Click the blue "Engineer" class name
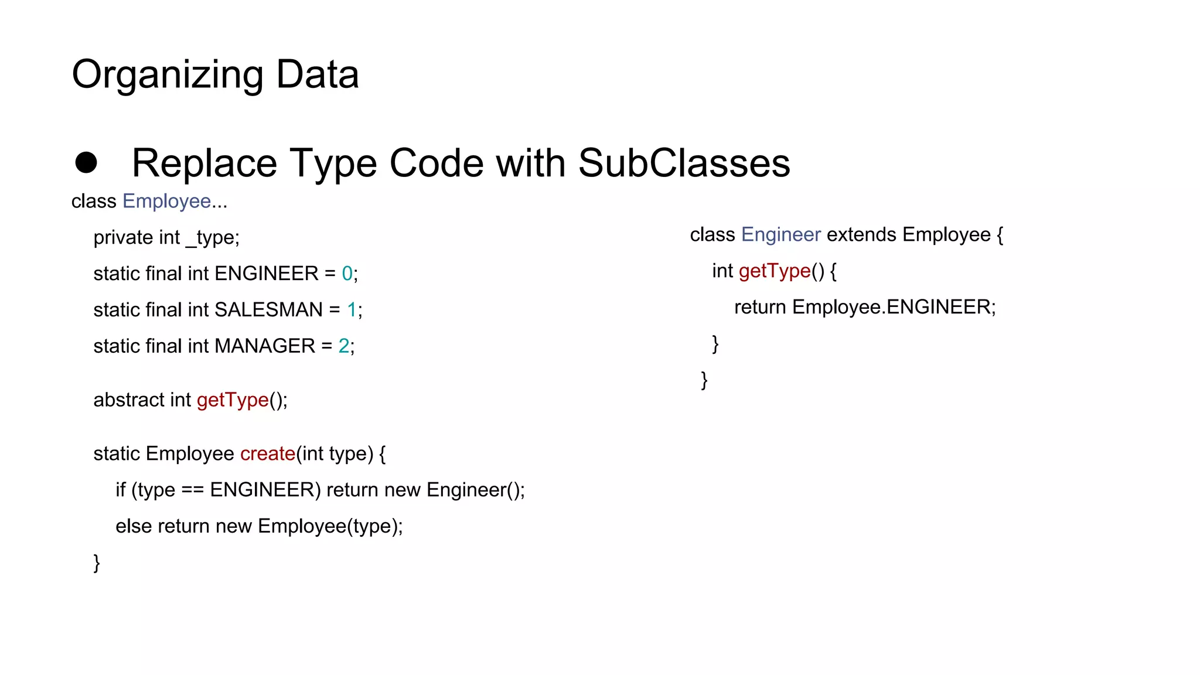The image size is (1200, 675). pos(780,234)
